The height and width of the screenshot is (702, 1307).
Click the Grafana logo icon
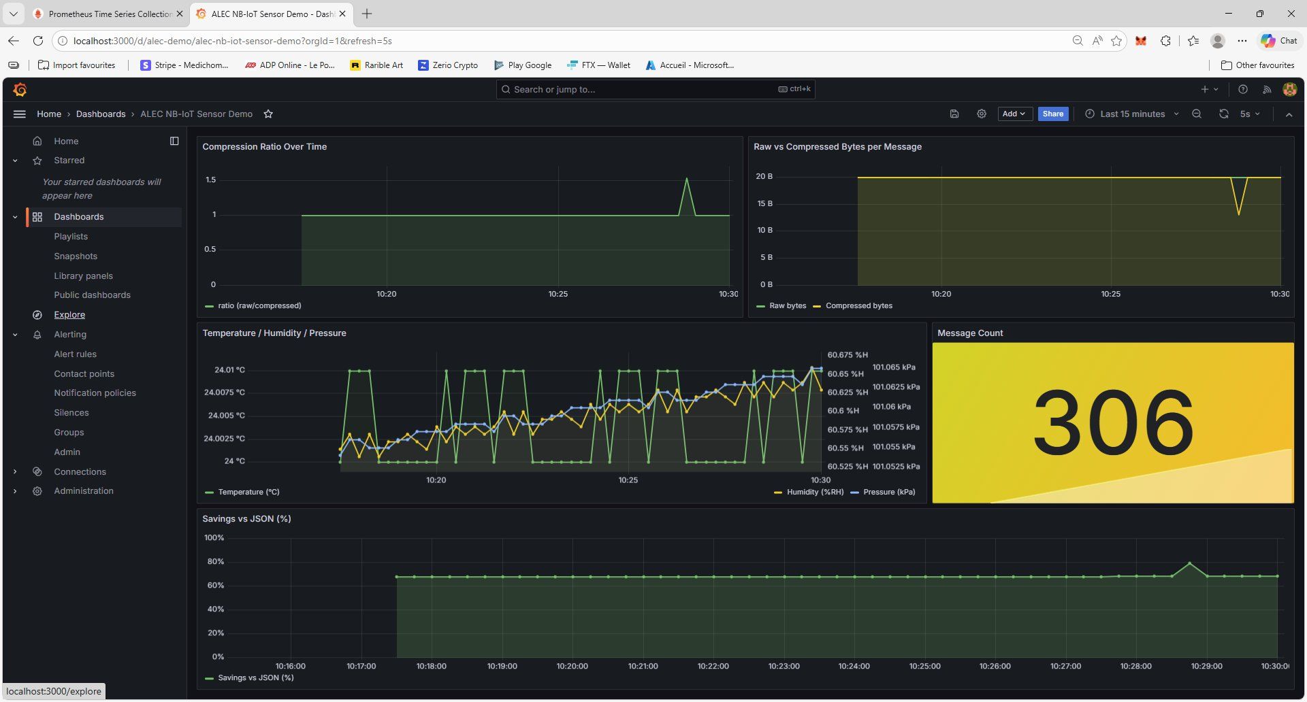[20, 90]
